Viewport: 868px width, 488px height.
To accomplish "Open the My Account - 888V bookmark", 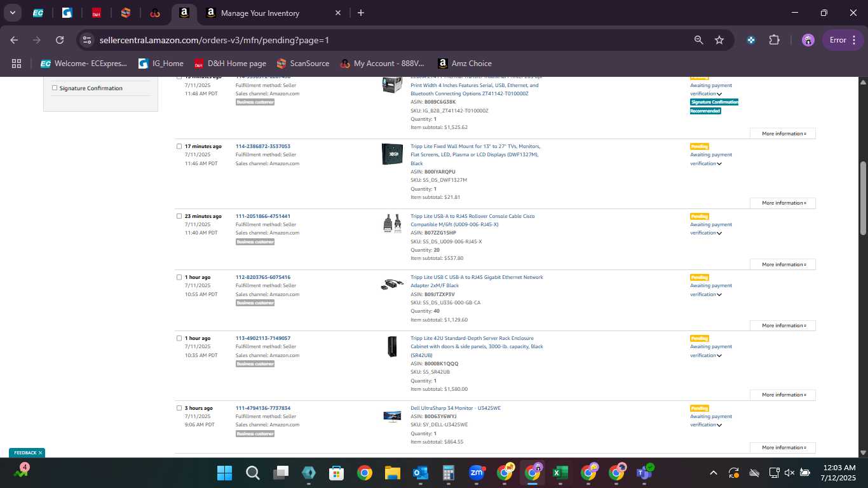I will tap(383, 64).
